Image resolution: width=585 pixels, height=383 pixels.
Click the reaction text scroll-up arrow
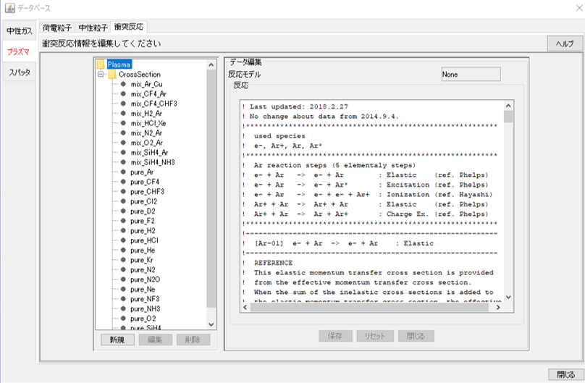tap(508, 106)
